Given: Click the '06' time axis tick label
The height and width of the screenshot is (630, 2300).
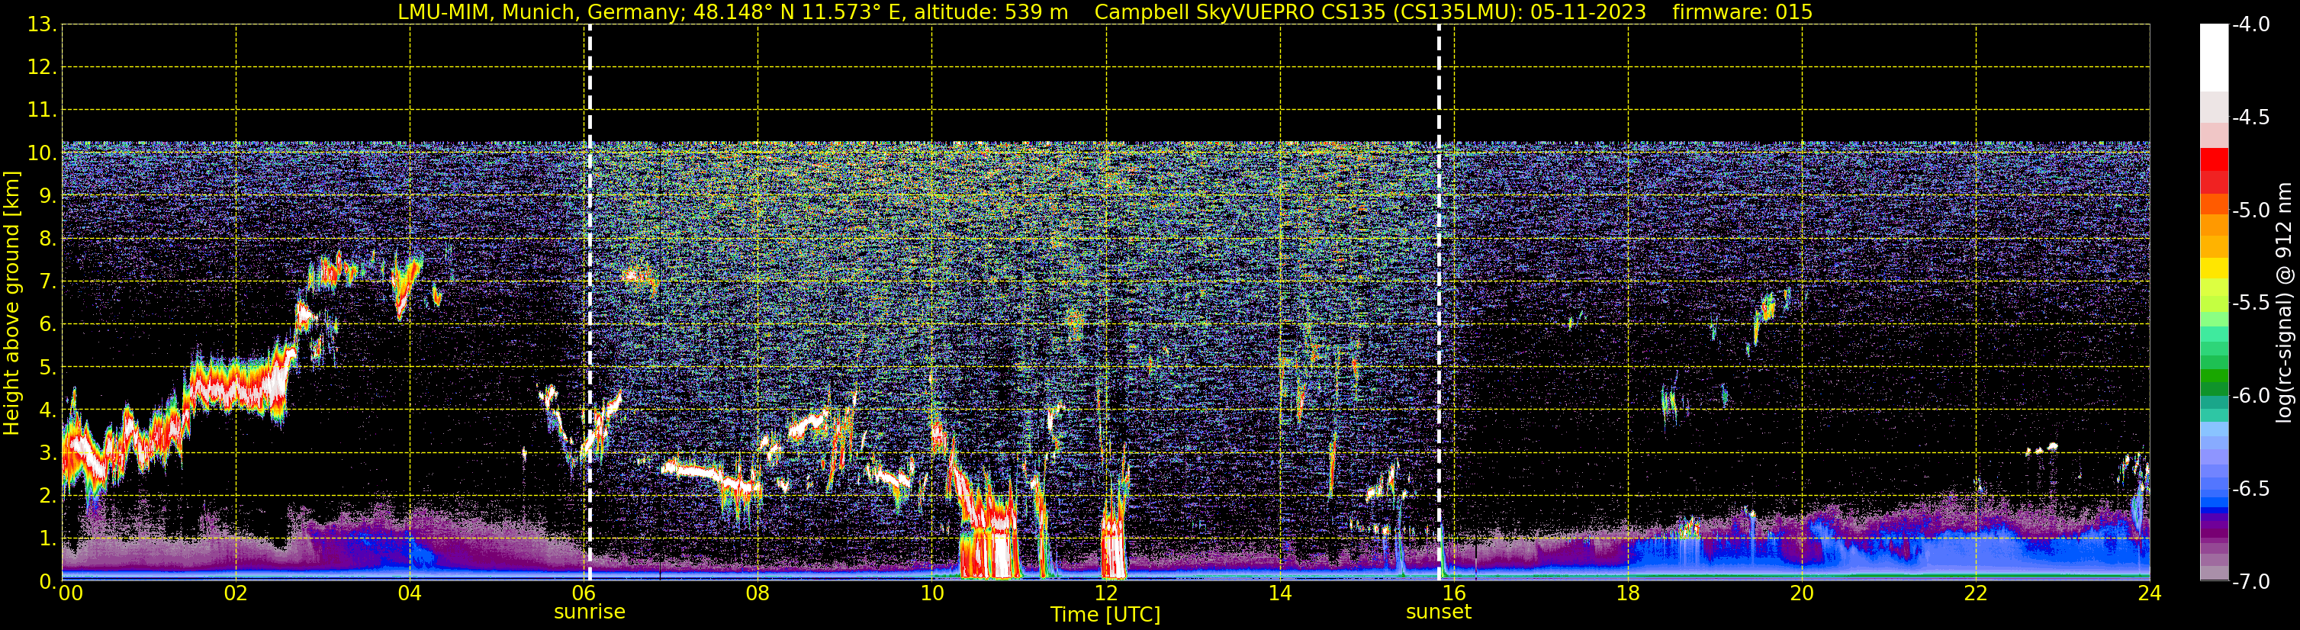Looking at the screenshot, I should coord(584,593).
